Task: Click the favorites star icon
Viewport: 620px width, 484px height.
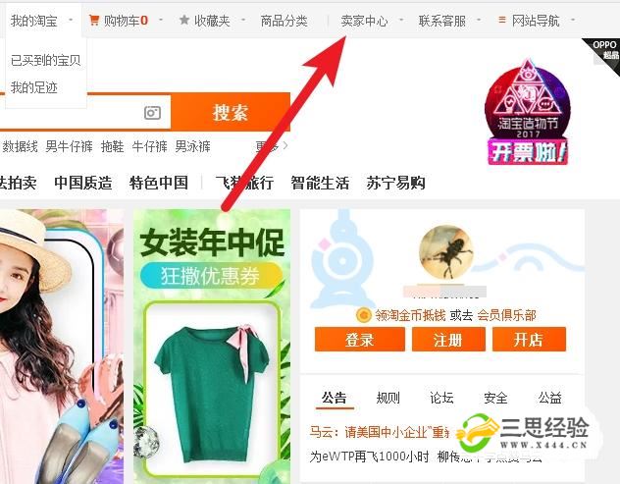Action: [x=184, y=20]
